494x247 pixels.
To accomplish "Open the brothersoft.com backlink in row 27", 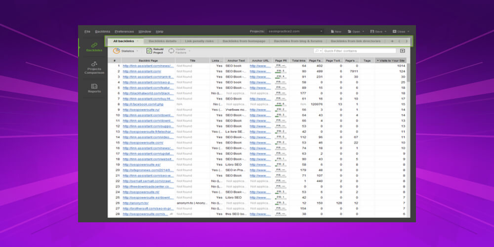I will tap(148, 208).
